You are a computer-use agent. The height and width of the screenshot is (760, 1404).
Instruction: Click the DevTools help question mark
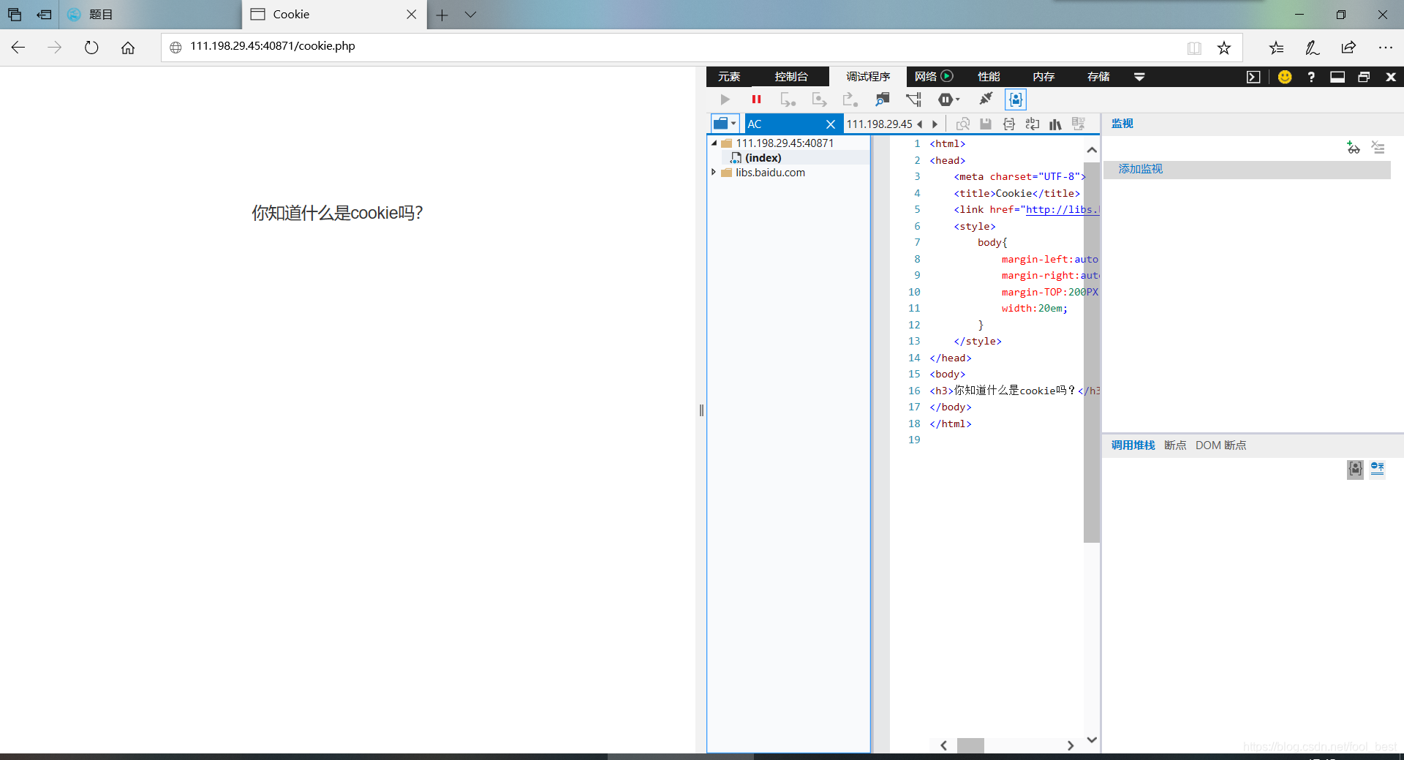1311,77
